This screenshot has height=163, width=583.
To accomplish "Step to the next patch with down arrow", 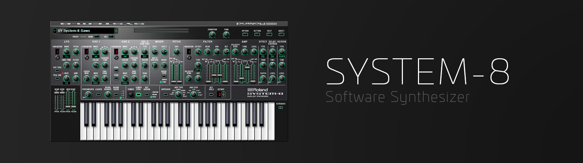I will (x=116, y=32).
